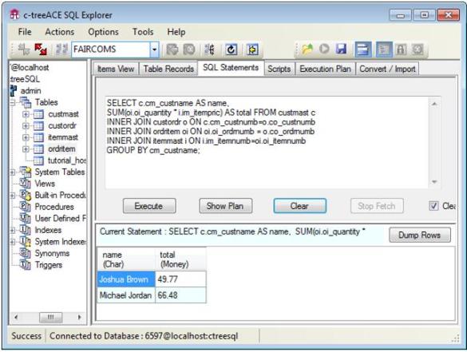The image size is (467, 352).
Task: Select the Michael Jordan result cell
Action: coord(125,295)
